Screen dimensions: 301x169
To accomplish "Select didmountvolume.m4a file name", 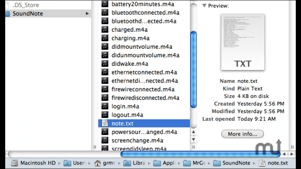I will coord(142,47).
